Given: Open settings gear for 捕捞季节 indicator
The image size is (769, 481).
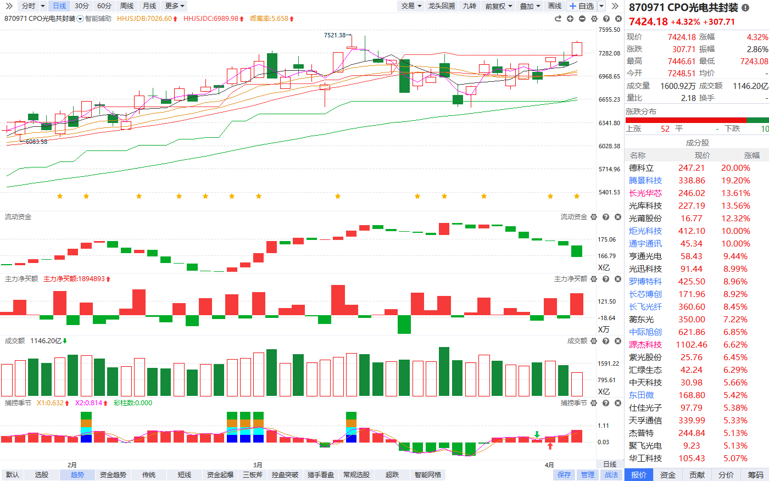Looking at the screenshot, I should click(x=594, y=403).
